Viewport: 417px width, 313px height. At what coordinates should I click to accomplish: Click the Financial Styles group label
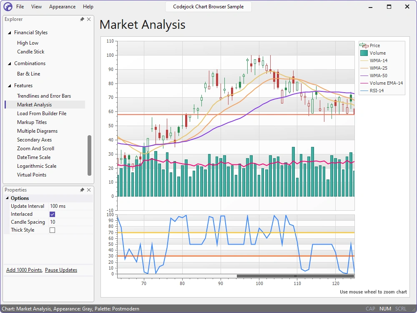(x=31, y=33)
